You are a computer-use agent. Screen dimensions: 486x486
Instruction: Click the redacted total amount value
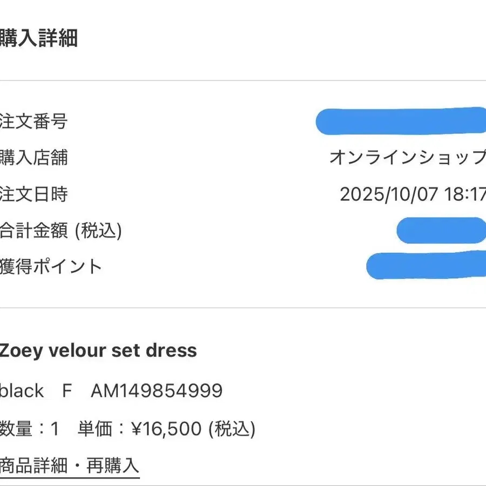tap(441, 230)
